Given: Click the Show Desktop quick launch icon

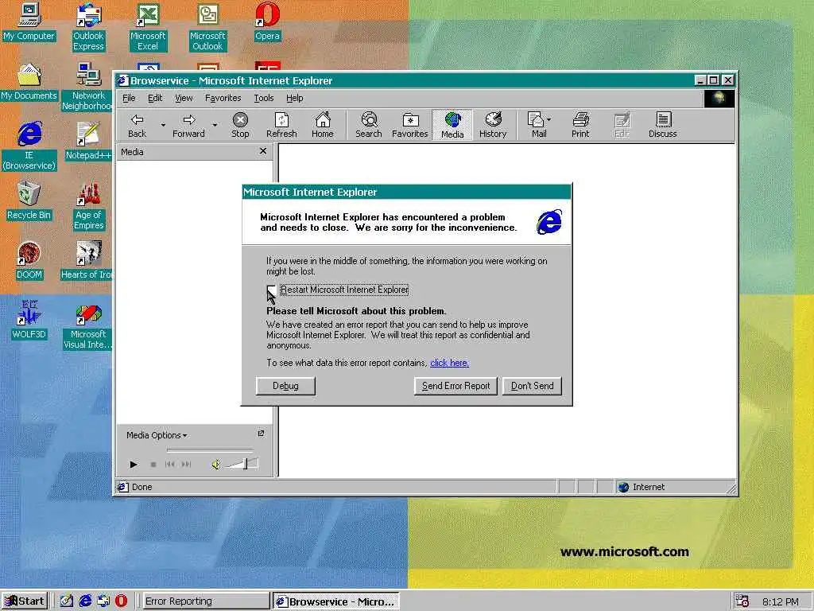Looking at the screenshot, I should tap(67, 601).
